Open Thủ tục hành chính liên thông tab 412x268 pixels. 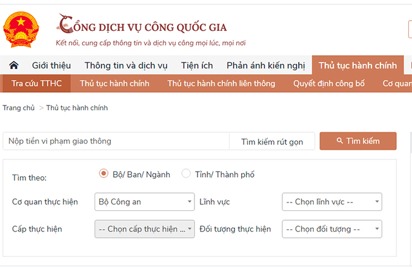(221, 84)
